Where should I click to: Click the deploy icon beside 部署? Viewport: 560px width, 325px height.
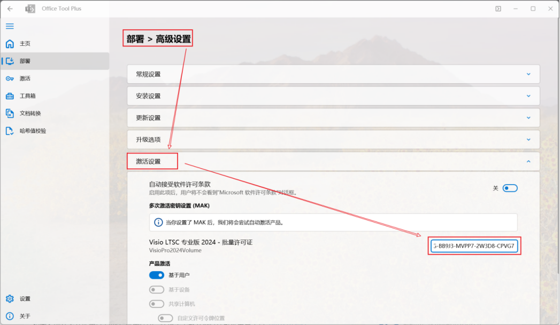pyautogui.click(x=10, y=61)
